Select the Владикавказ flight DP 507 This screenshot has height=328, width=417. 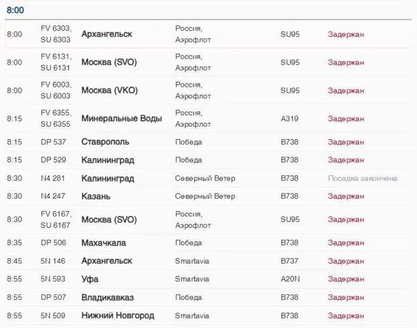[208, 297]
